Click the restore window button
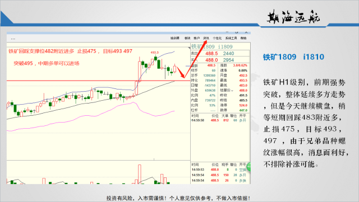 [237, 32]
